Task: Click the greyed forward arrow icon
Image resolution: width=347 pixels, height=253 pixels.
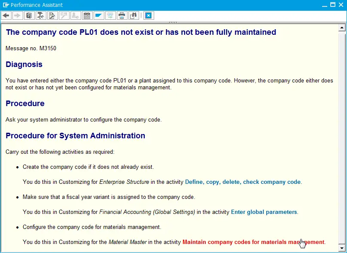Action: (x=18, y=16)
